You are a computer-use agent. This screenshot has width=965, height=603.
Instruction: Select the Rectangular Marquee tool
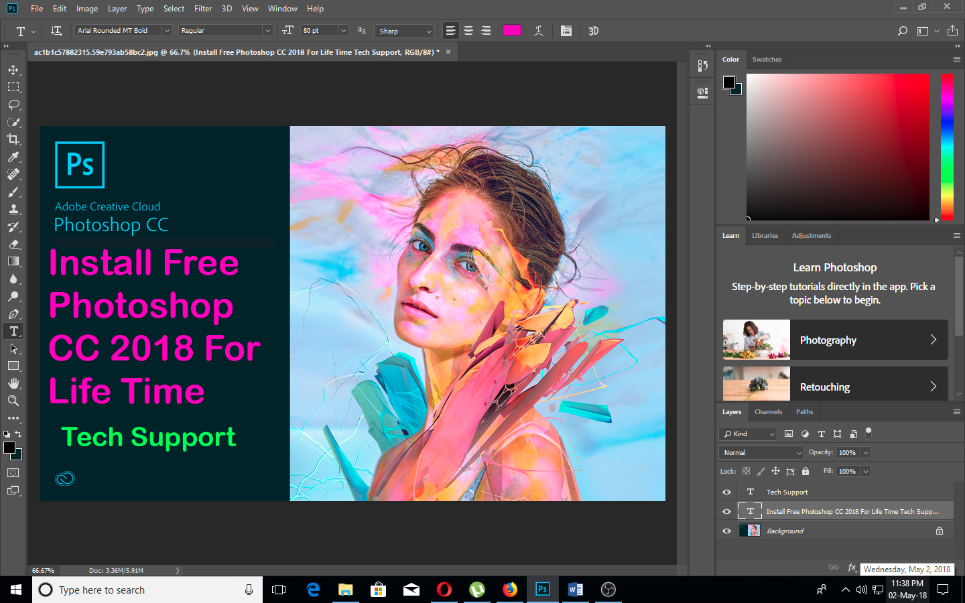[13, 87]
